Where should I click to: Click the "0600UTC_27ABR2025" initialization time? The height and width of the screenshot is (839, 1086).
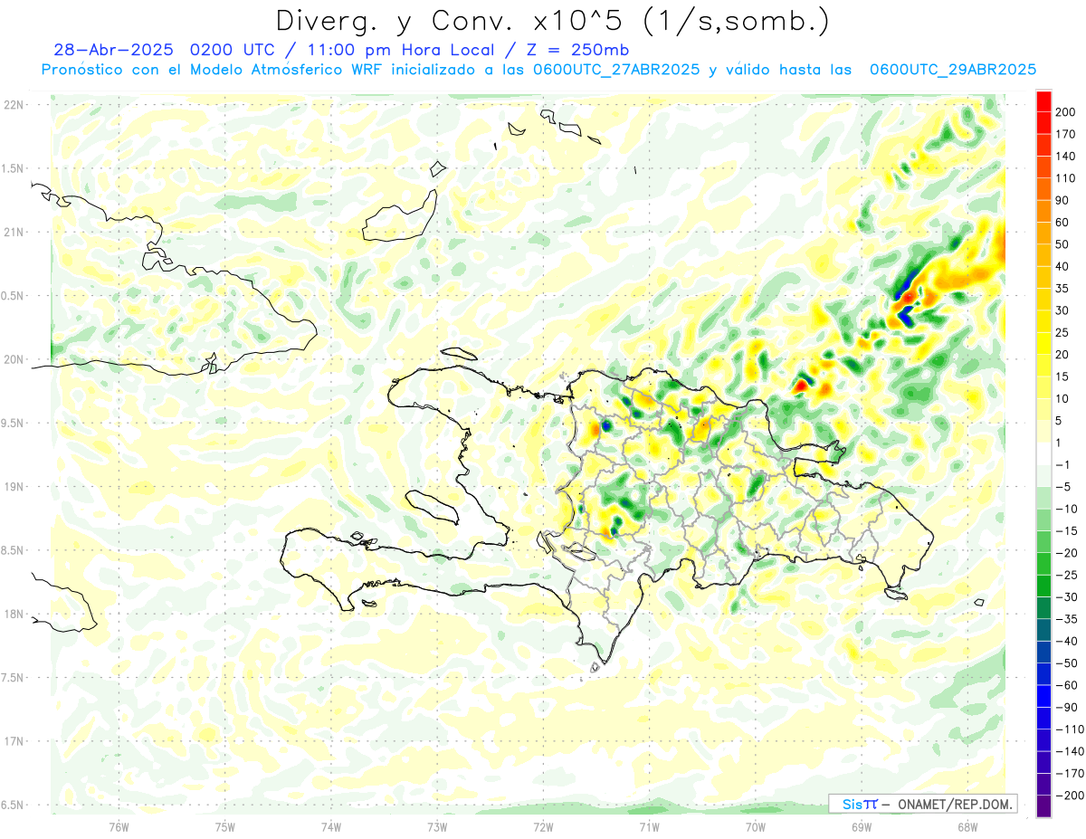point(615,70)
